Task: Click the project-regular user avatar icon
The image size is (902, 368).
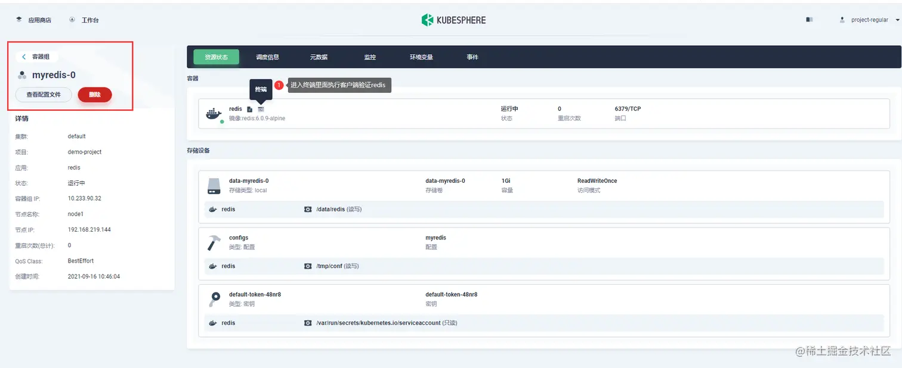Action: 842,20
